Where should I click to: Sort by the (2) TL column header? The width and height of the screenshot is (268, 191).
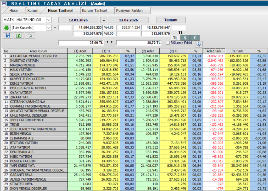pos(174,51)
